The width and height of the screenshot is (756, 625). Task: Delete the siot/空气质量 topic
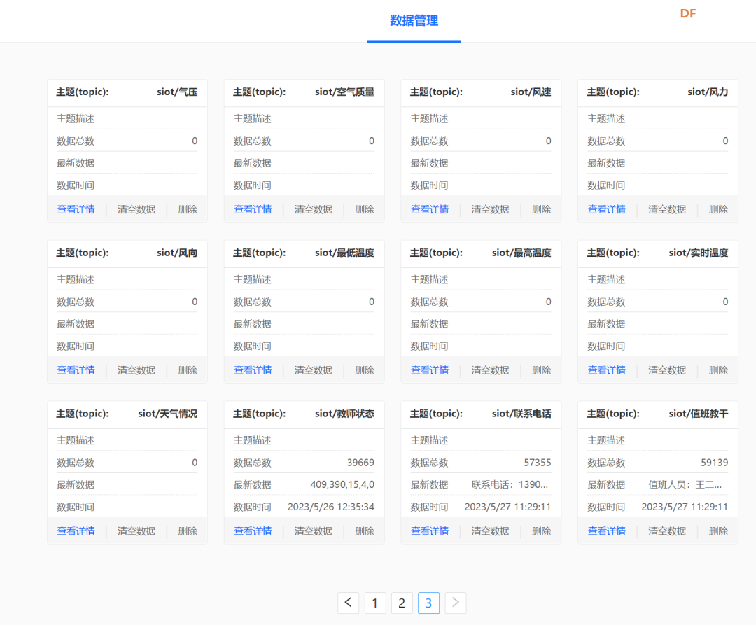(x=365, y=209)
